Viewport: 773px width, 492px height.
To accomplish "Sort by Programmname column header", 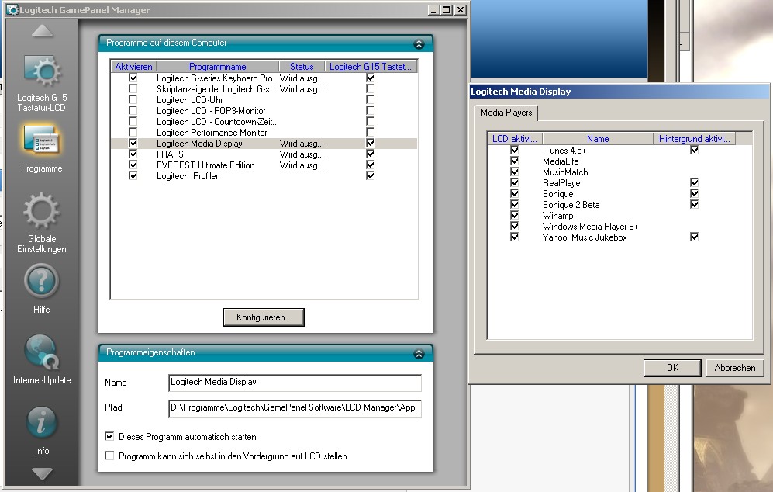I will coord(217,67).
